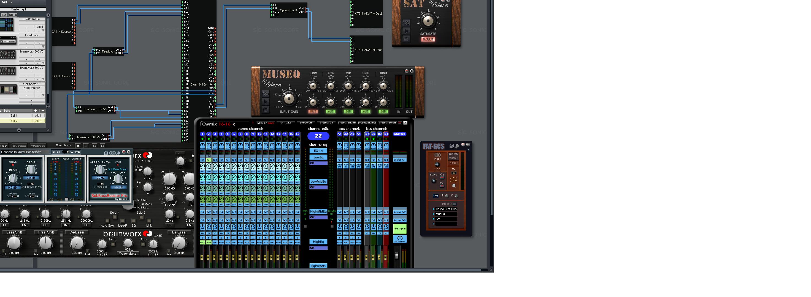Click the link icon above Input on FAT-GCS

437,155
